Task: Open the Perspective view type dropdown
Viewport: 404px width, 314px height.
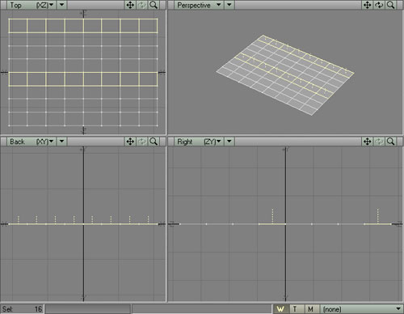Action: coord(199,5)
